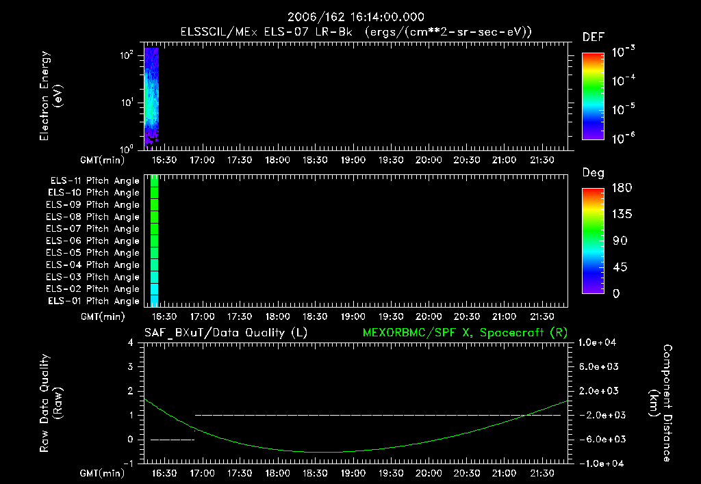The height and width of the screenshot is (484, 701).
Task: Click the DEF color bar legend
Action: (x=593, y=96)
